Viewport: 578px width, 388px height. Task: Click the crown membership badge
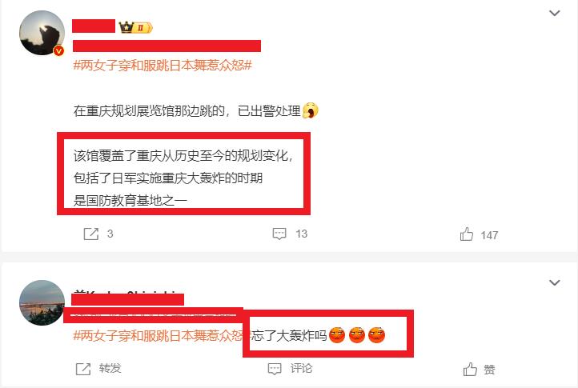pos(135,27)
